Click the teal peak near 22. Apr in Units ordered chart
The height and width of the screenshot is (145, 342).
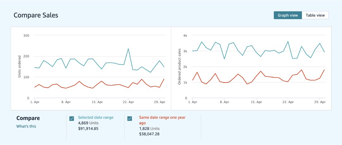[128, 49]
